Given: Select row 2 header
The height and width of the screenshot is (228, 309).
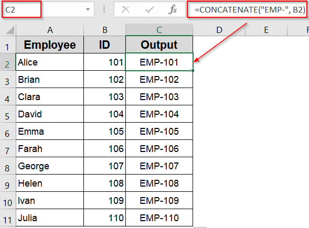Looking at the screenshot, I should (8, 62).
